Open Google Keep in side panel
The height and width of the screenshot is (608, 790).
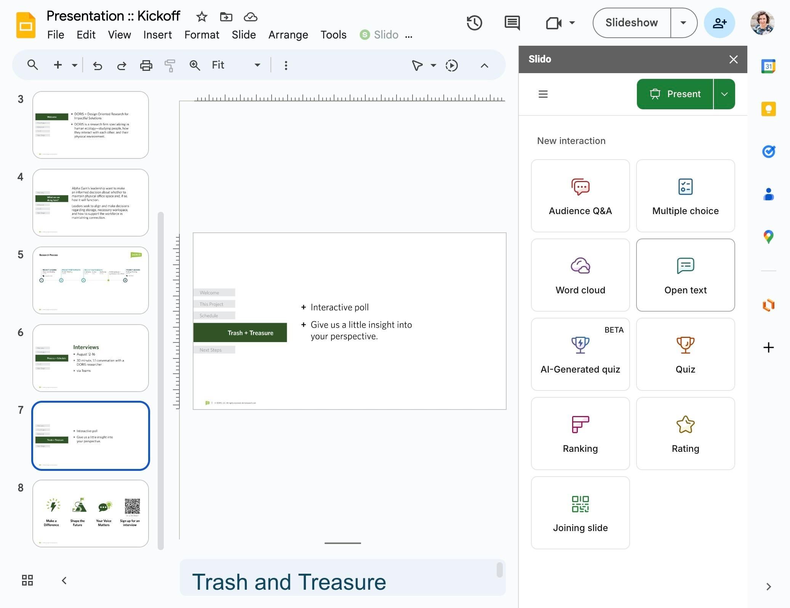(768, 109)
